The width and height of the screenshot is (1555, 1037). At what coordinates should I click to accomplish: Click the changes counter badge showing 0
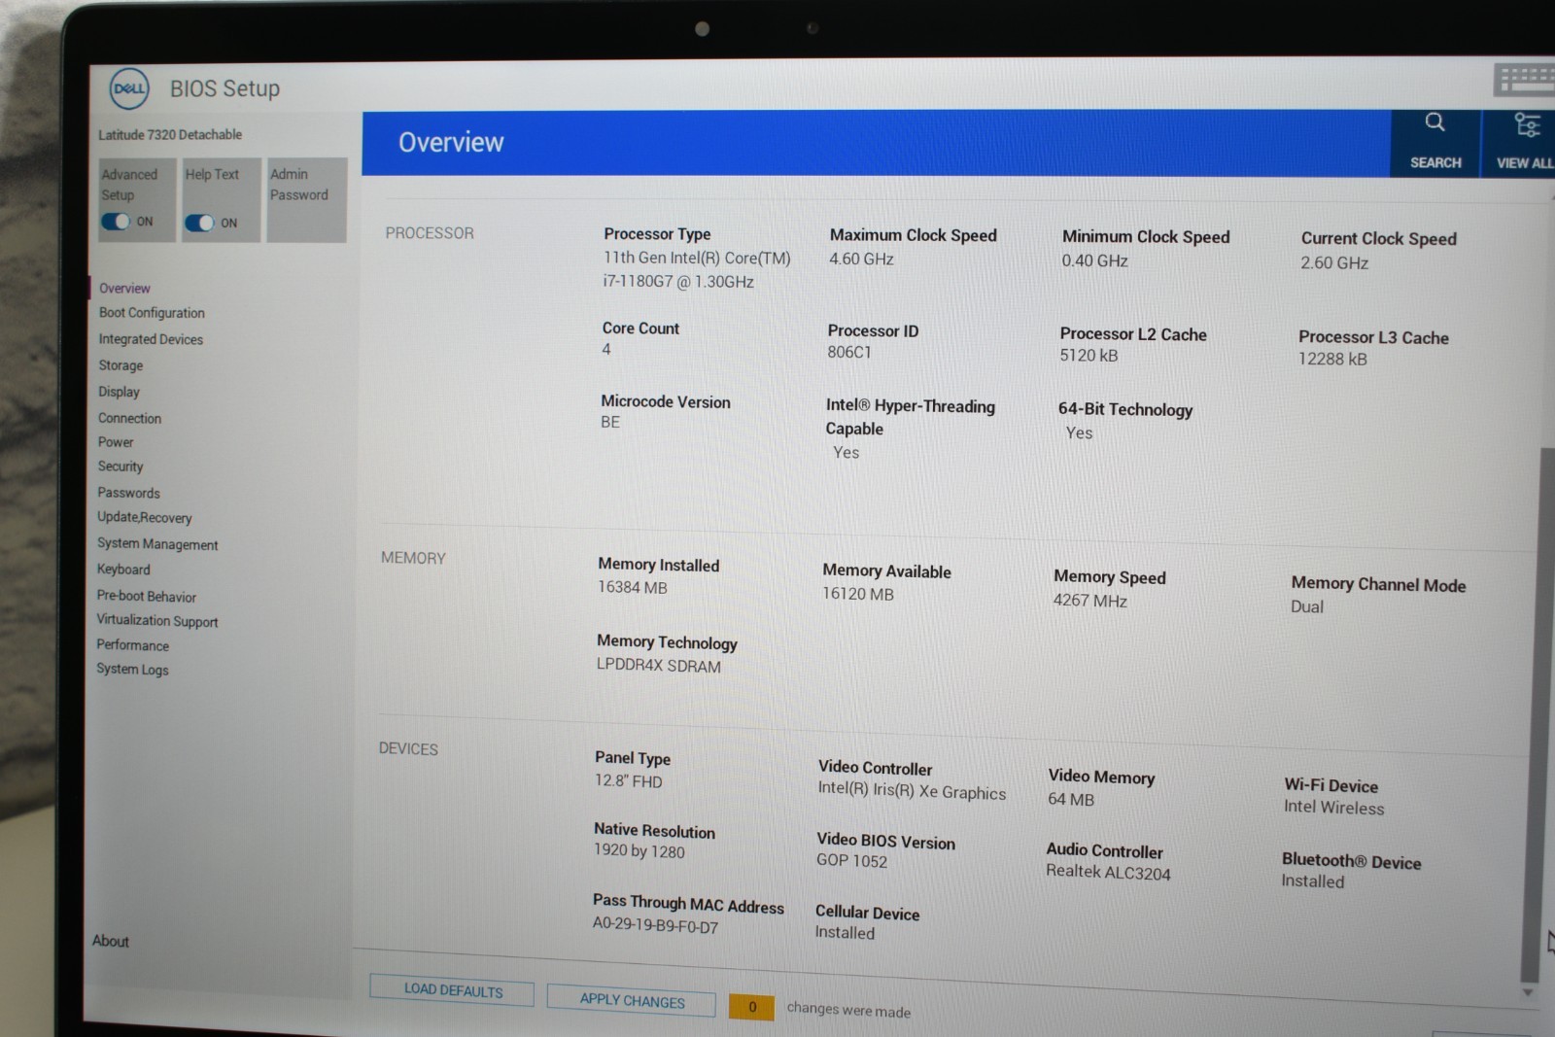coord(751,1007)
